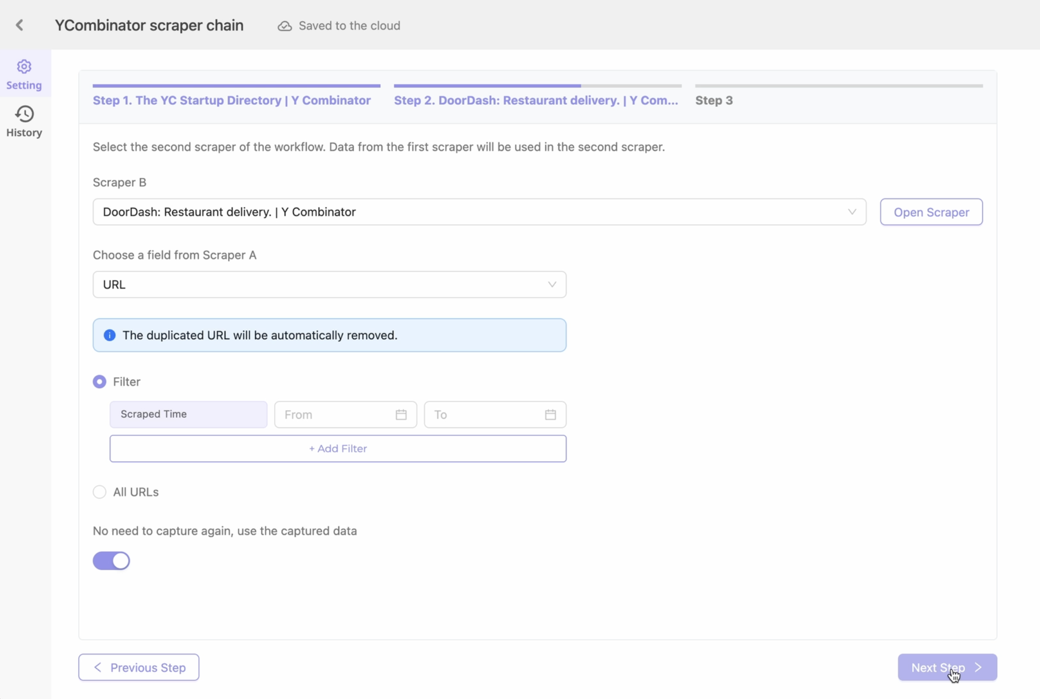Screen dimensions: 1040x699
Task: Go to Previous Step
Action: pyautogui.click(x=139, y=667)
